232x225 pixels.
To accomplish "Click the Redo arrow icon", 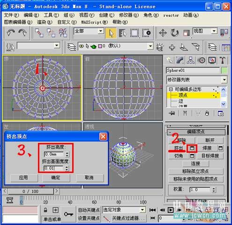I will pos(23,33).
